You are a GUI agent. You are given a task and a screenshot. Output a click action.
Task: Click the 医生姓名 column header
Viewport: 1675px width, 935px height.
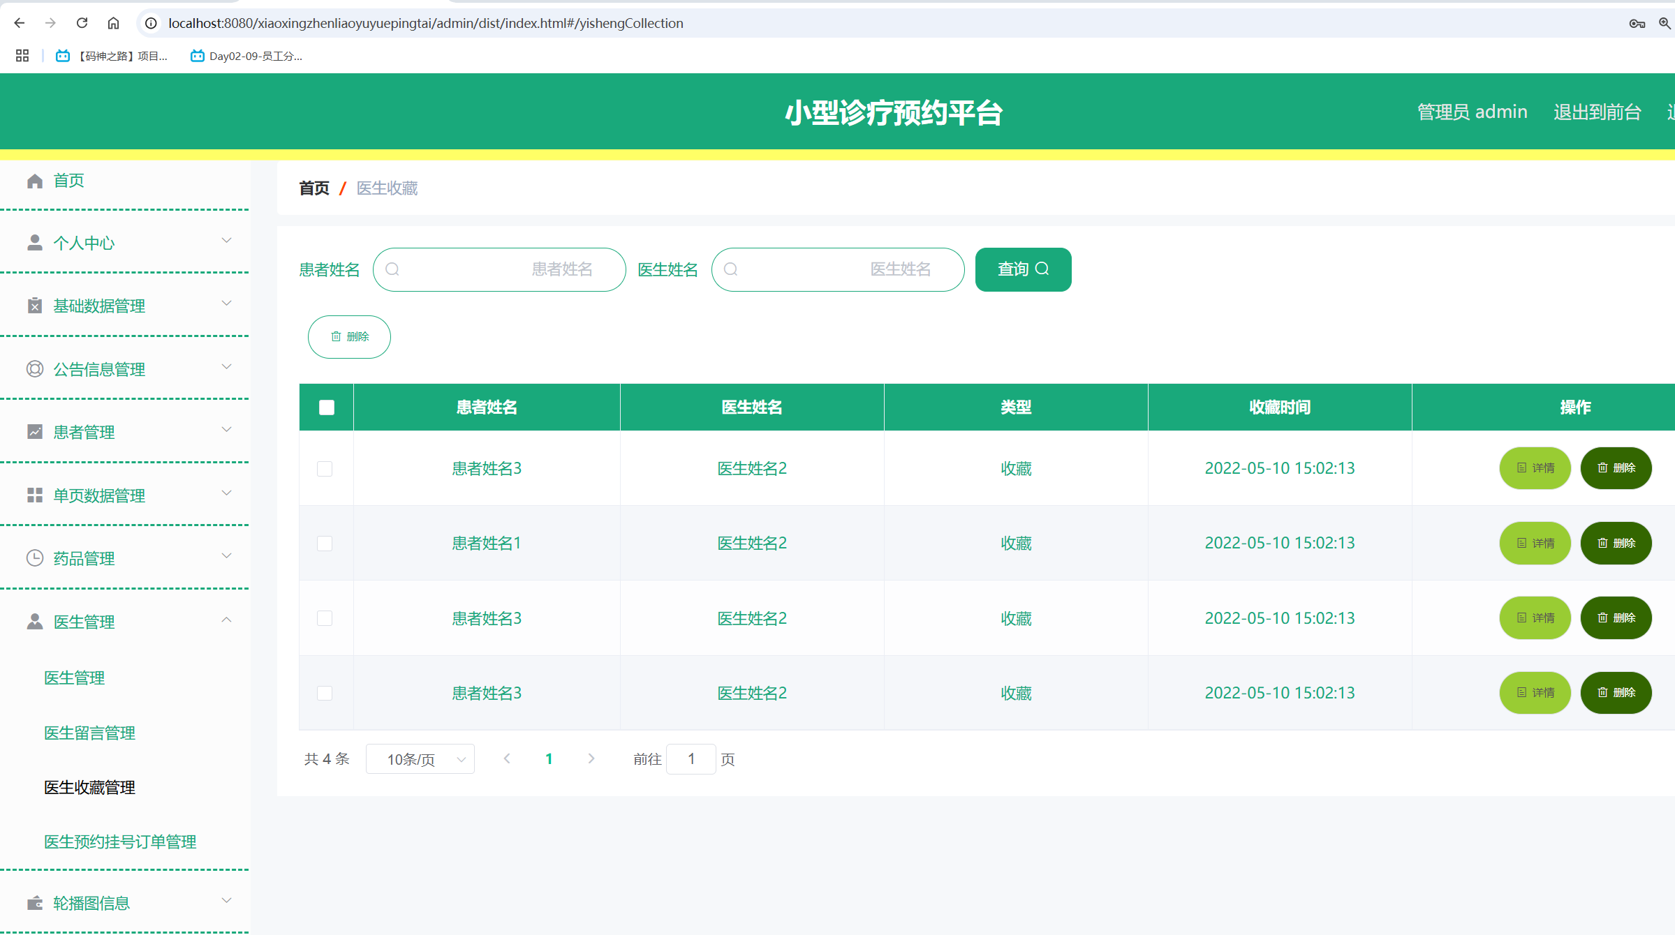(752, 407)
